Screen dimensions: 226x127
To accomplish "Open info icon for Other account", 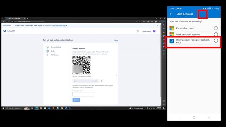I will (x=216, y=41).
